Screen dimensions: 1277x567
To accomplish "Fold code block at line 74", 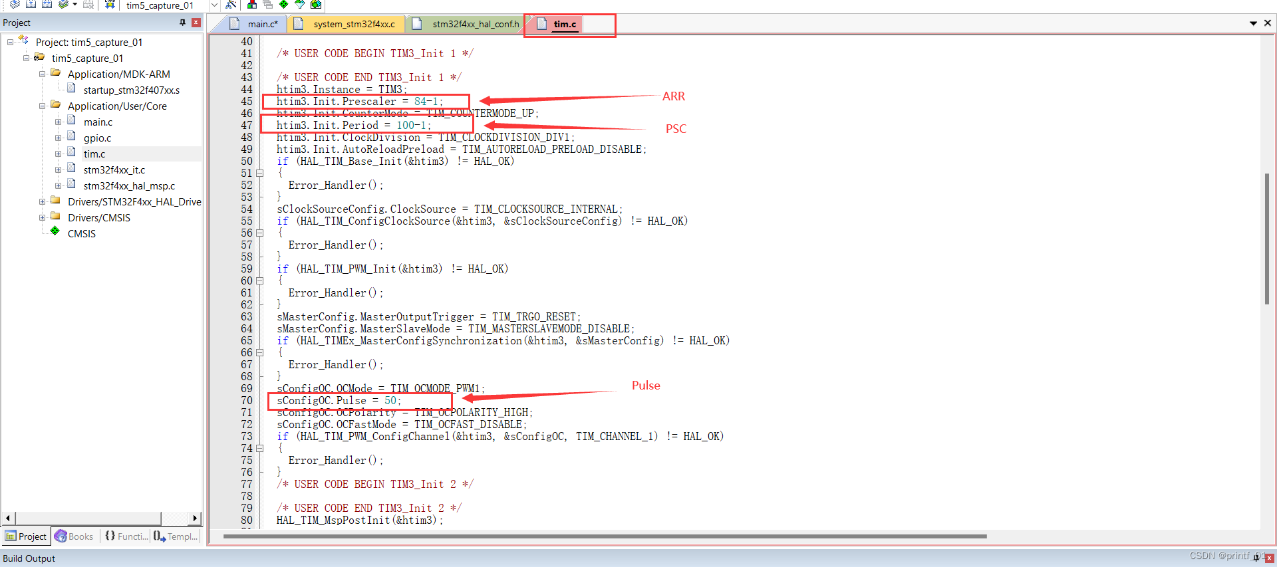I will point(260,448).
